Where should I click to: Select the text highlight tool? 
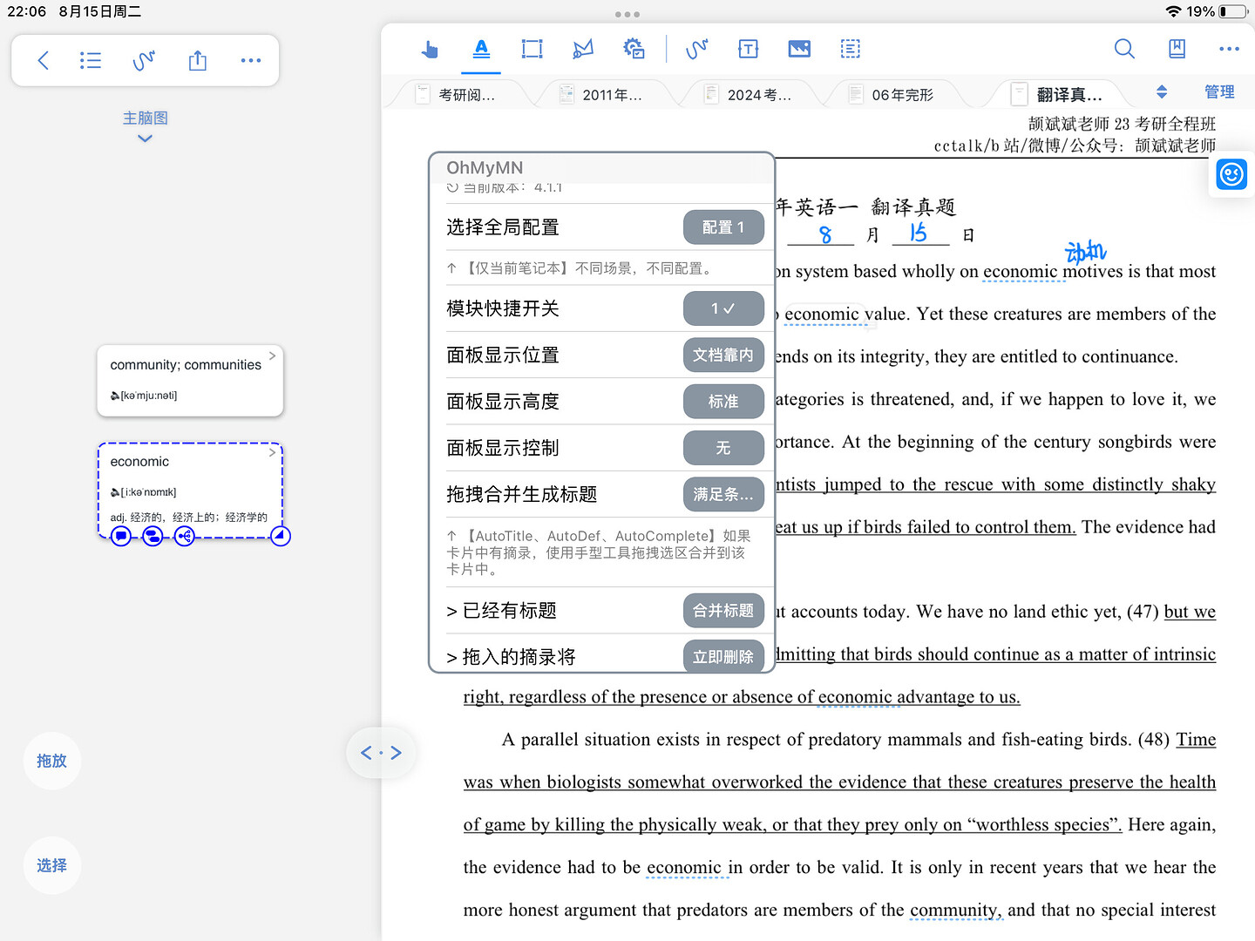click(481, 49)
